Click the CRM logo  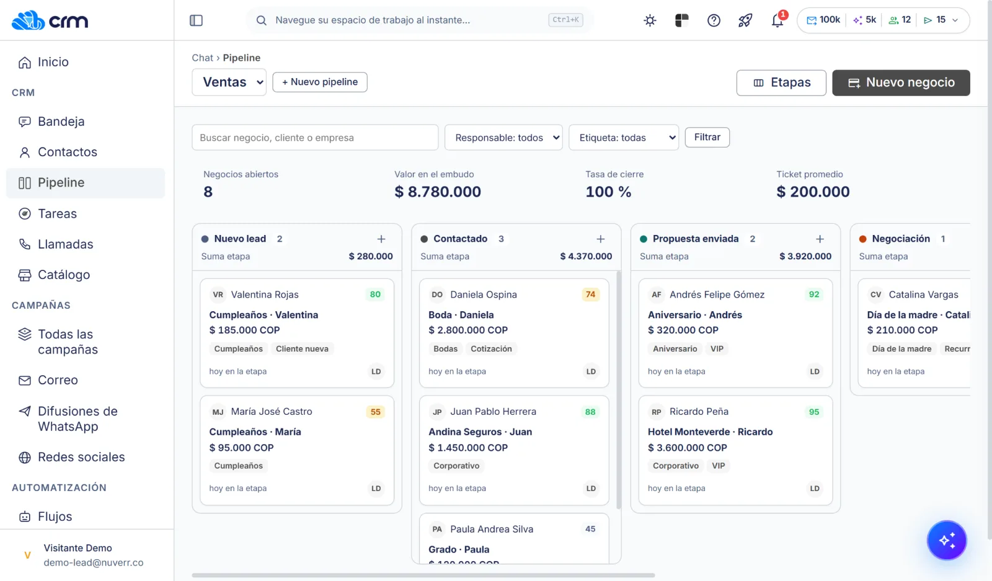50,20
